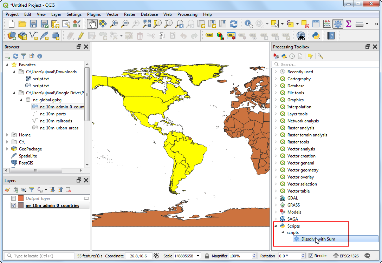Enable the Output layer checkbox
This screenshot has width=382, height=263.
click(x=14, y=198)
